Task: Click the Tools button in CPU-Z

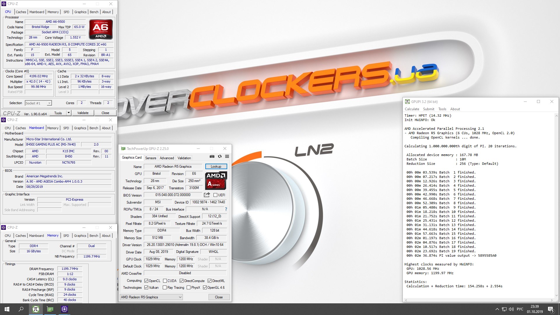Action: [x=58, y=113]
